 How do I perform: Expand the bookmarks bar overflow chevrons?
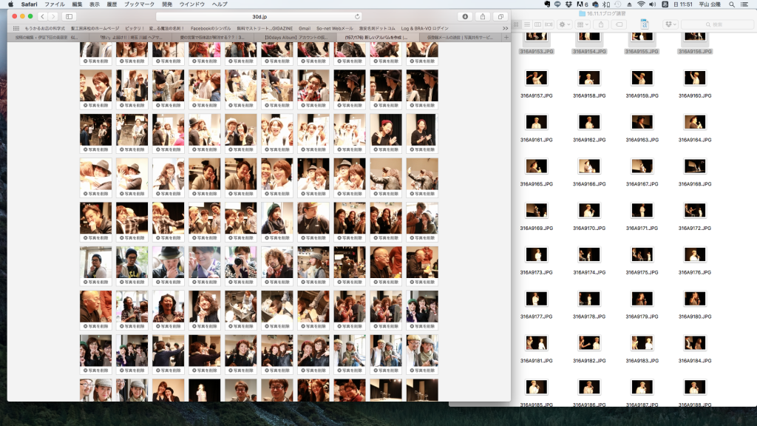(x=505, y=29)
